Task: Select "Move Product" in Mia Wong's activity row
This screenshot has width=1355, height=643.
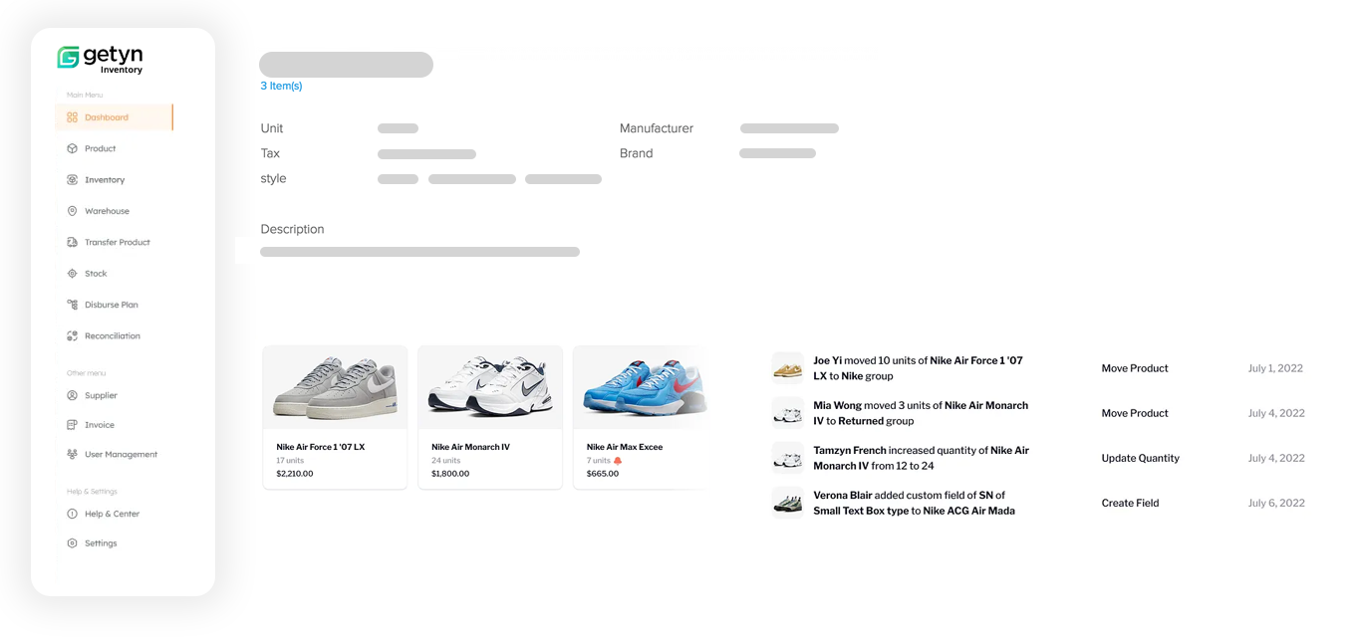Action: point(1135,413)
